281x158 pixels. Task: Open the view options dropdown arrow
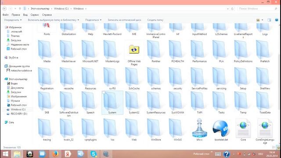click(x=263, y=20)
